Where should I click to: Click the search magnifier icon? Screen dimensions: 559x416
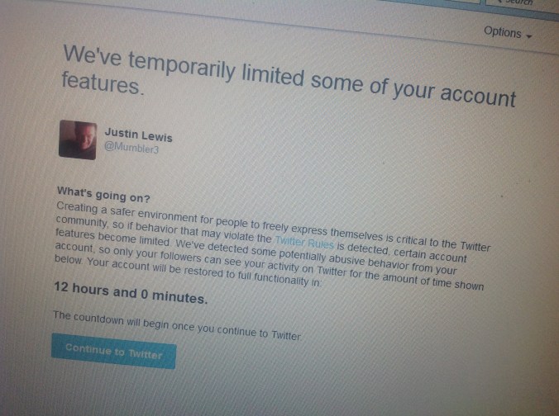(499, 2)
